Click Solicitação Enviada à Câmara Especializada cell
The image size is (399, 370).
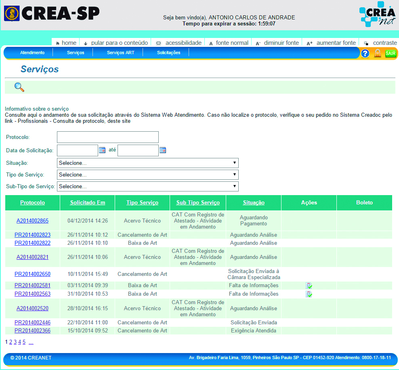tap(254, 274)
